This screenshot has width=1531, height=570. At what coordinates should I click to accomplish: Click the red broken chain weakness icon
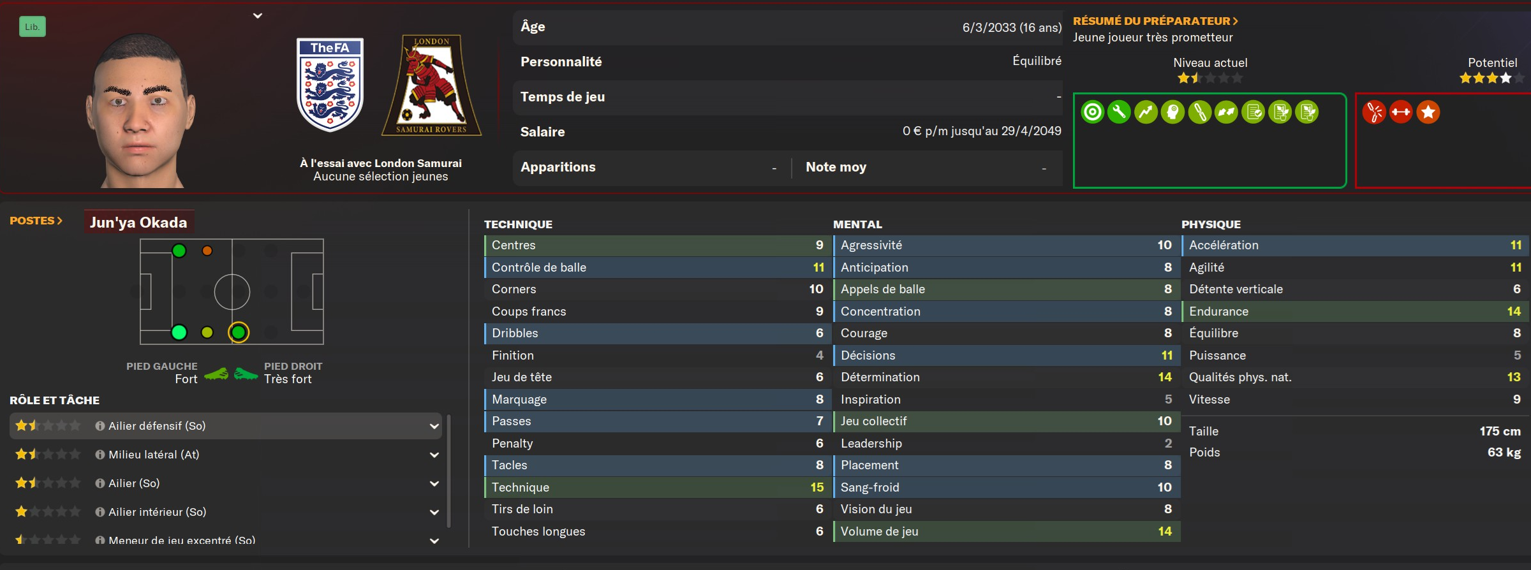tap(1374, 112)
